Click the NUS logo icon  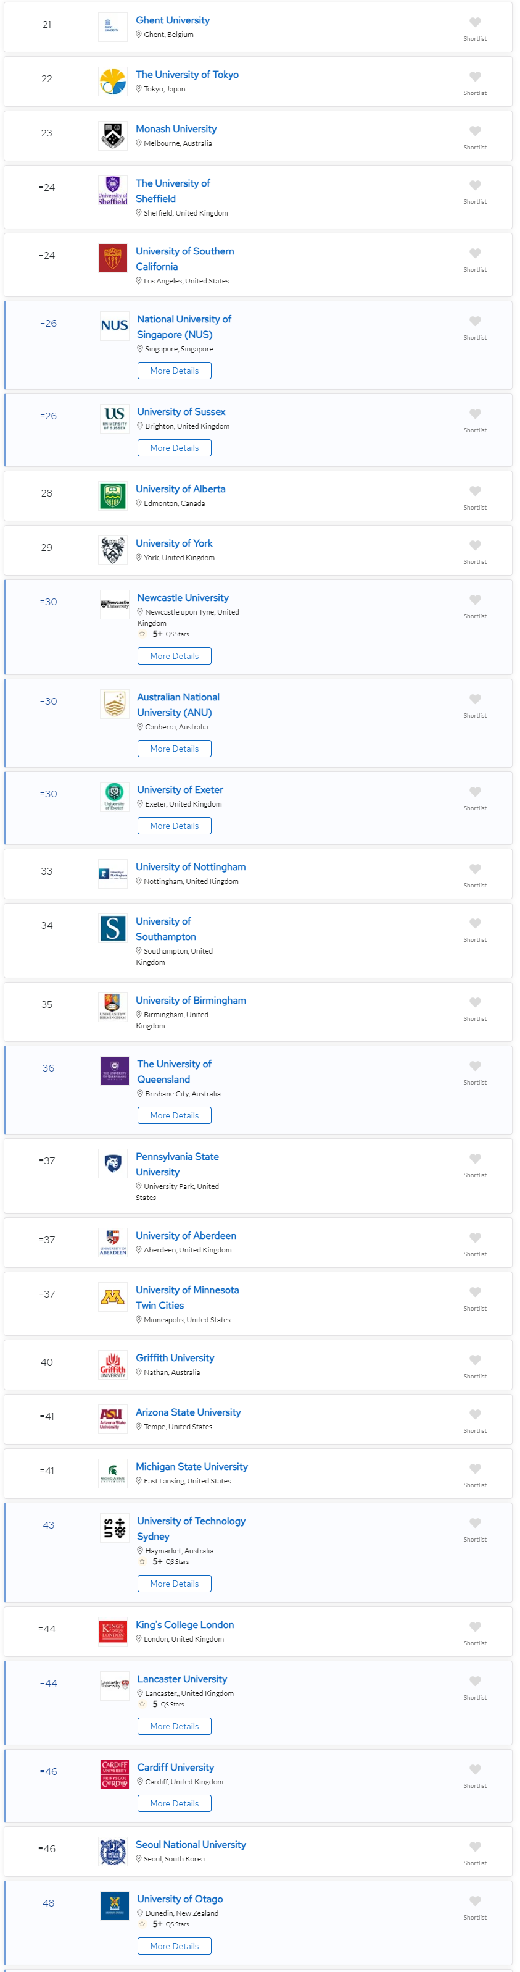[114, 325]
